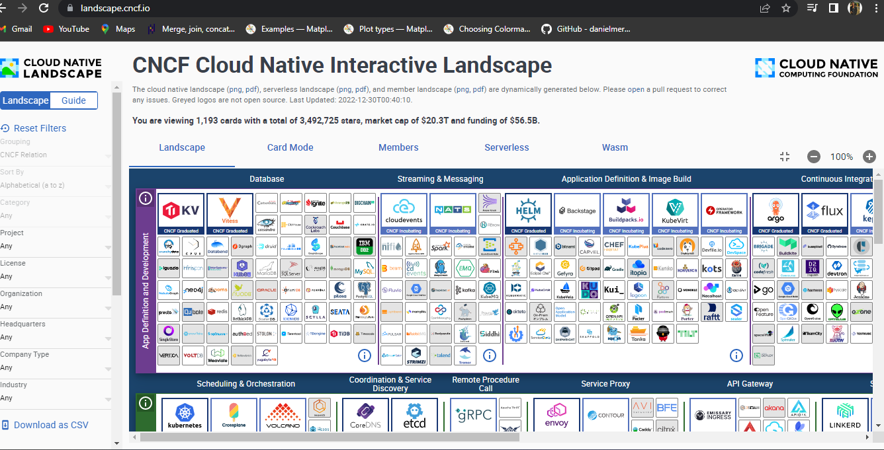884x450 pixels.
Task: Click the MySQL database logo
Action: [365, 269]
